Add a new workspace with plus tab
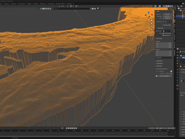 (x=73, y=4)
